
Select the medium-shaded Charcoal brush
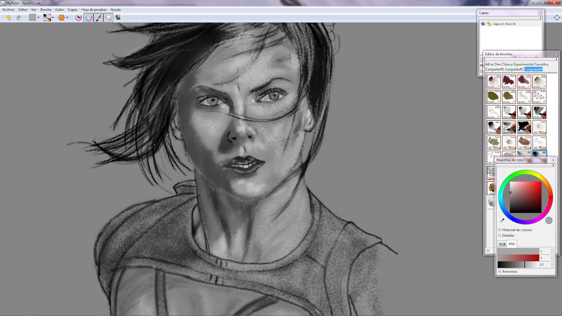524,112
